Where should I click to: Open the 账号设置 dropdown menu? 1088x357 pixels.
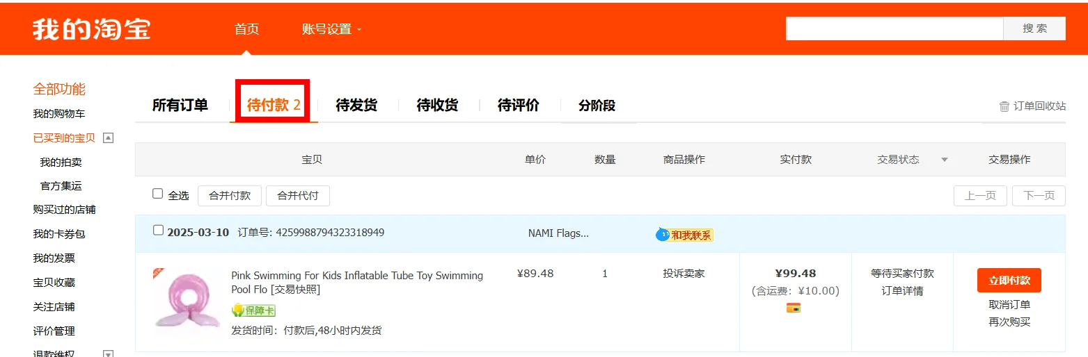tap(331, 29)
